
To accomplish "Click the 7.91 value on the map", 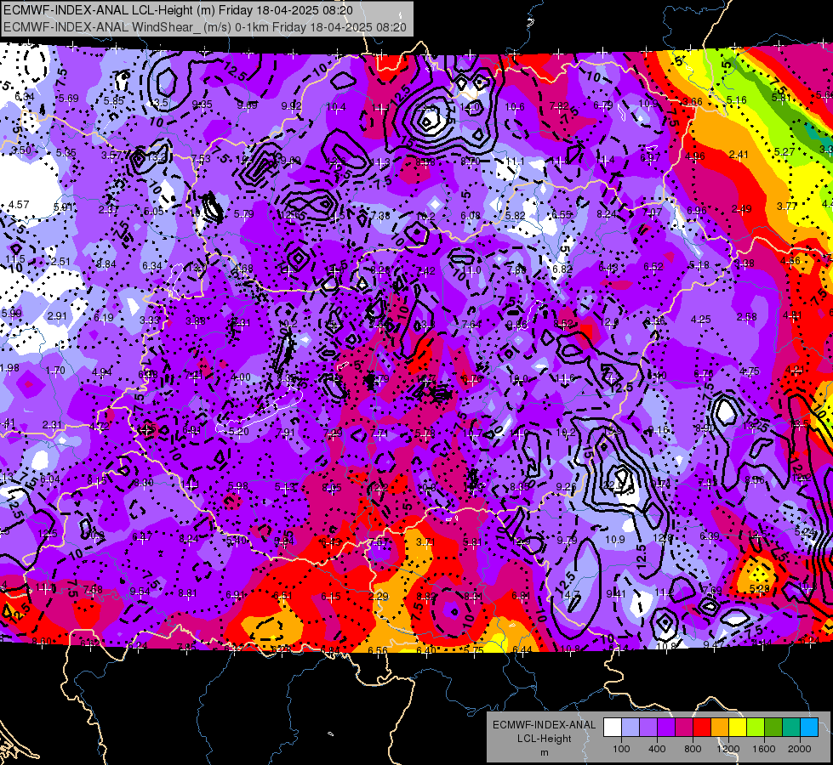I will (285, 433).
